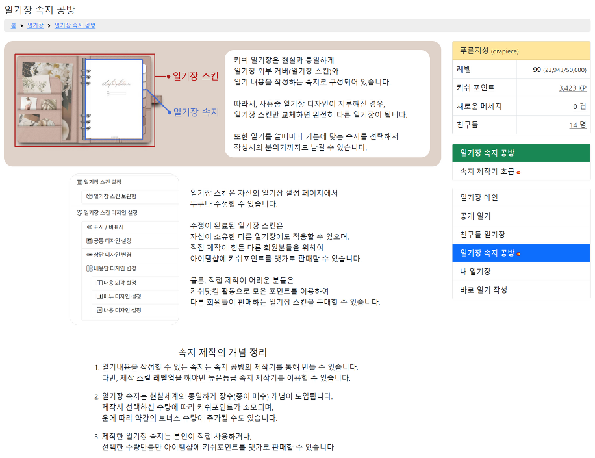
Task: Go to 홈 in the breadcrumb
Action: point(14,25)
